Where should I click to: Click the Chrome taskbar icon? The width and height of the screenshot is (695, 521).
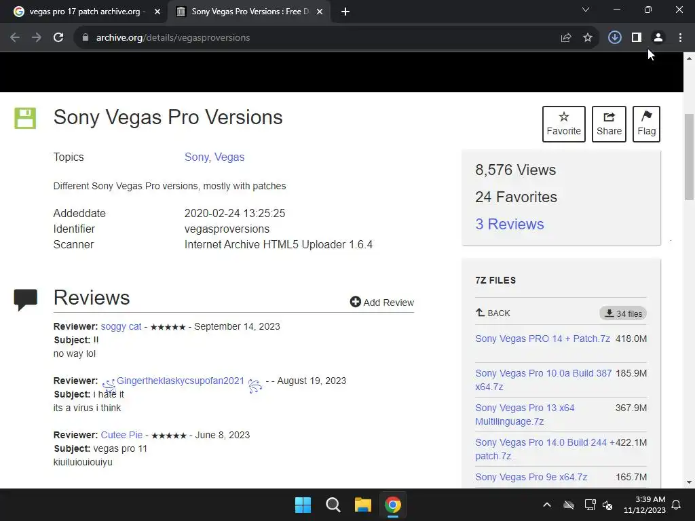click(393, 505)
